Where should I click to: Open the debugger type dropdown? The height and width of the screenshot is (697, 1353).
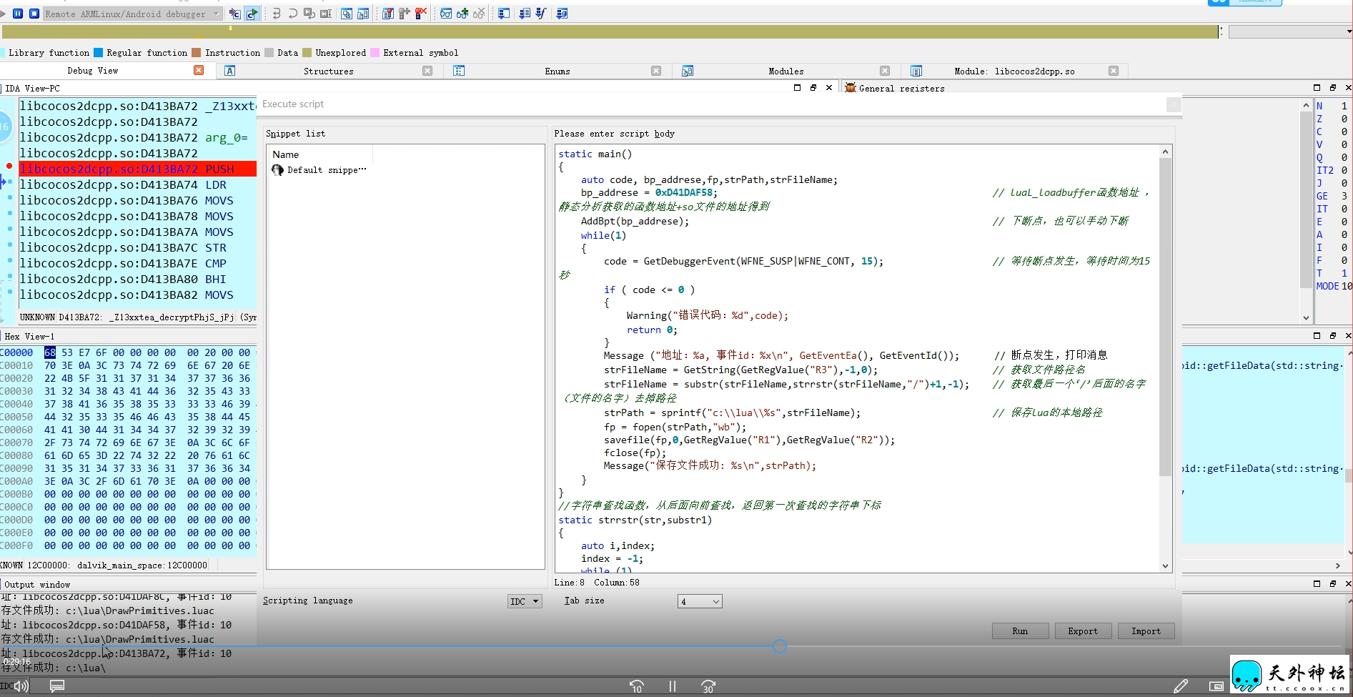[x=132, y=14]
